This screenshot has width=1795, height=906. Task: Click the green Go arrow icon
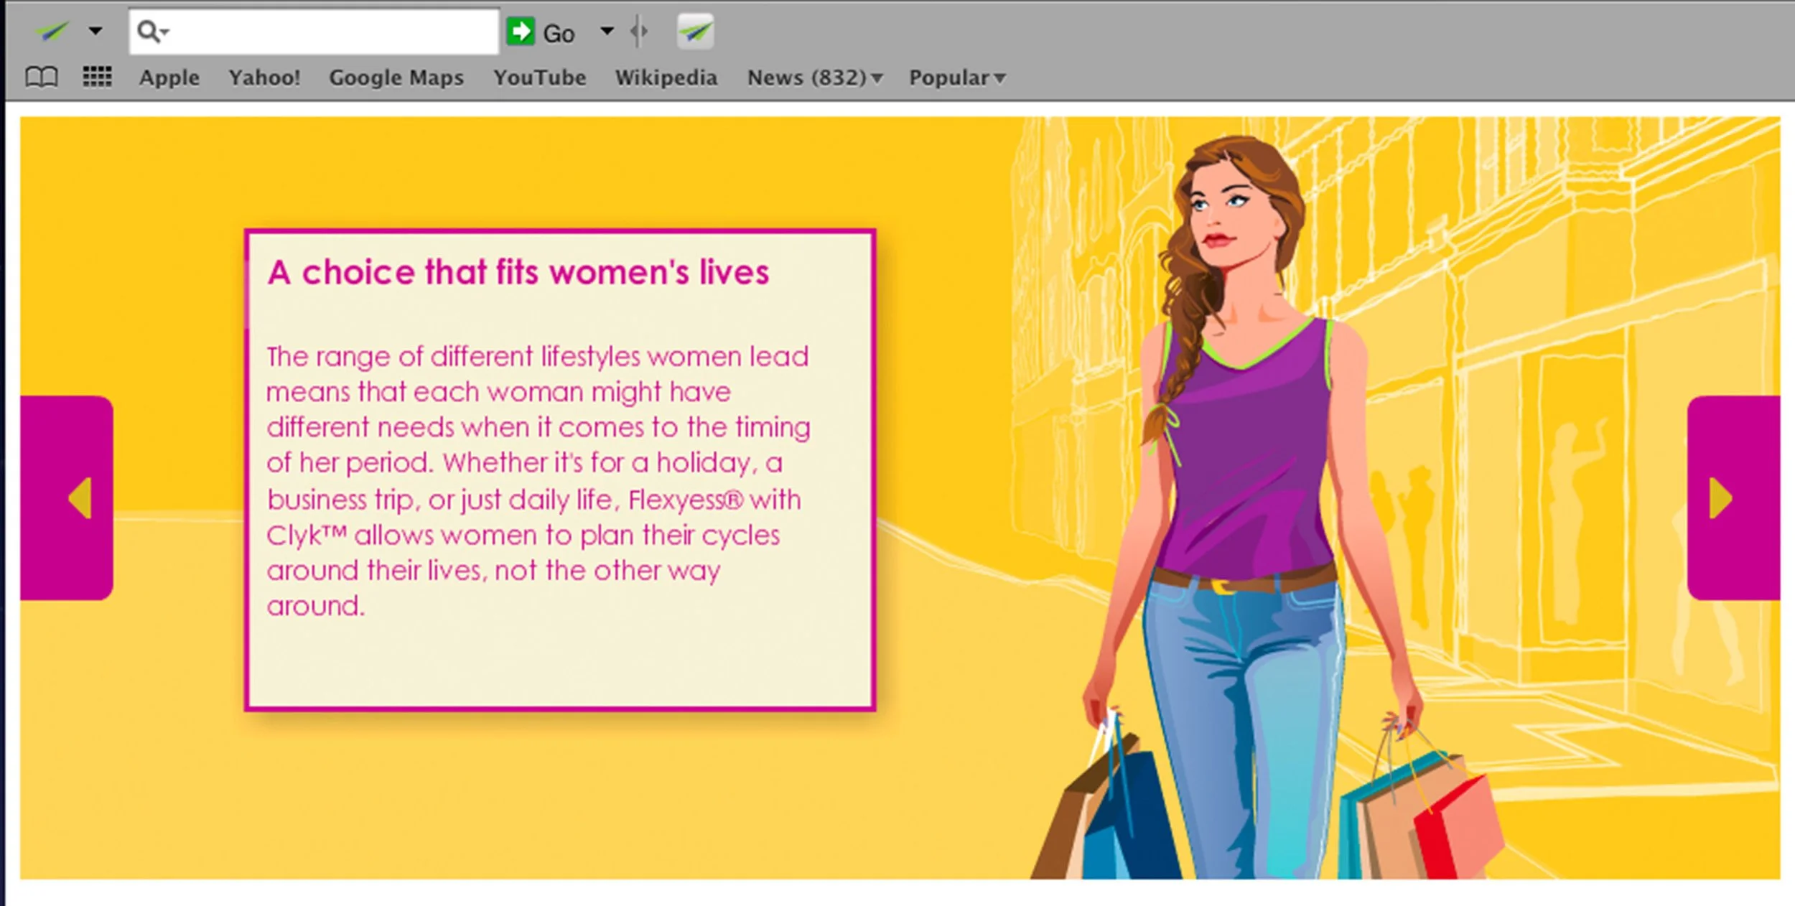click(521, 32)
